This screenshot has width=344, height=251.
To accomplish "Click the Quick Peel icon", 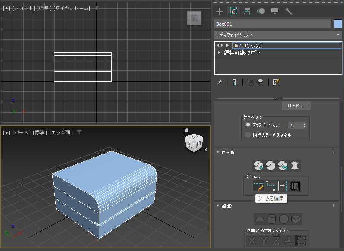I will coord(258,166).
